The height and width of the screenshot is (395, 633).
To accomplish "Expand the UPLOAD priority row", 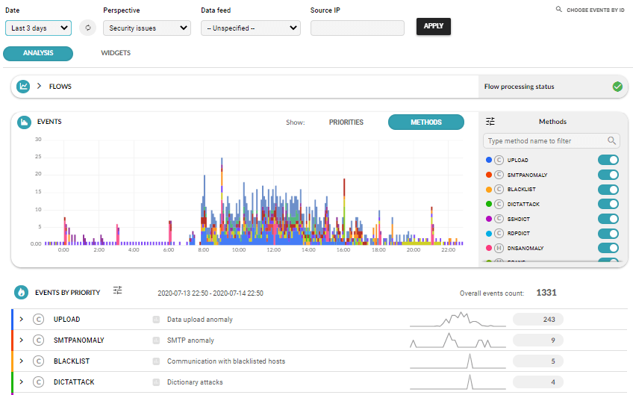I will pyautogui.click(x=22, y=319).
